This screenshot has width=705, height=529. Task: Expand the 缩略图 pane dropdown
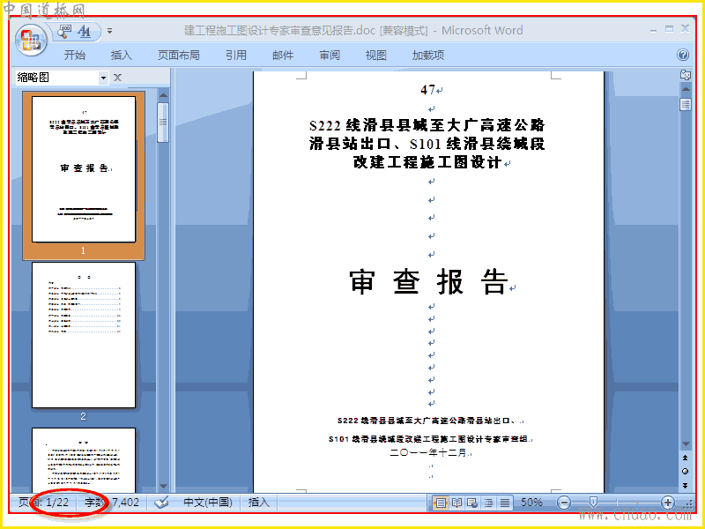[103, 78]
